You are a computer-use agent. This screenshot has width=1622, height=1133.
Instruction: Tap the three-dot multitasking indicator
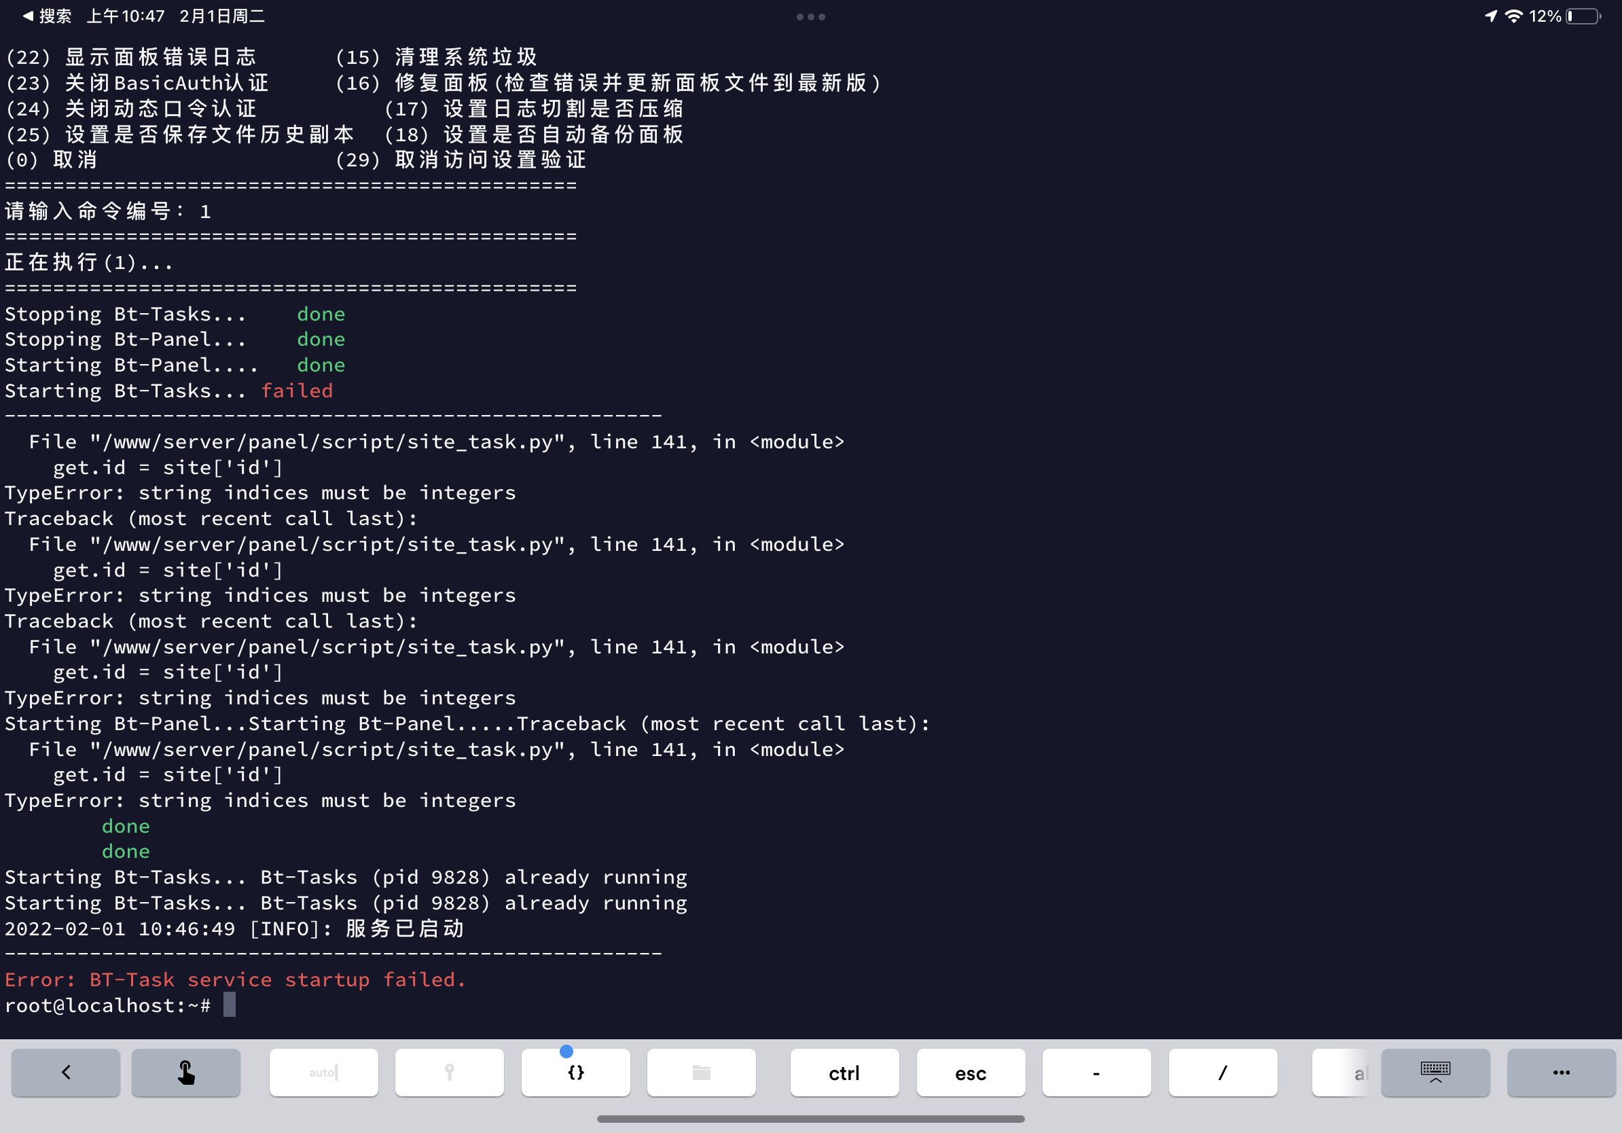point(811,17)
